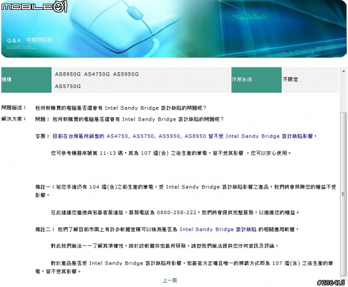Click the 備註二 note label
The height and width of the screenshot is (287, 348).
[x=45, y=229]
